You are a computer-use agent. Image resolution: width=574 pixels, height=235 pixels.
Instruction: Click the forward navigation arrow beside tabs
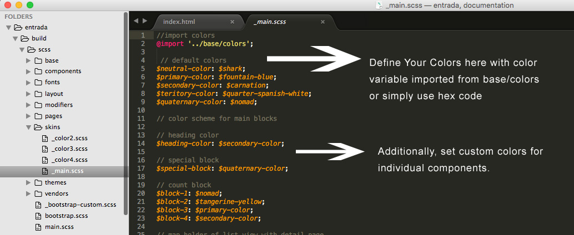point(145,21)
